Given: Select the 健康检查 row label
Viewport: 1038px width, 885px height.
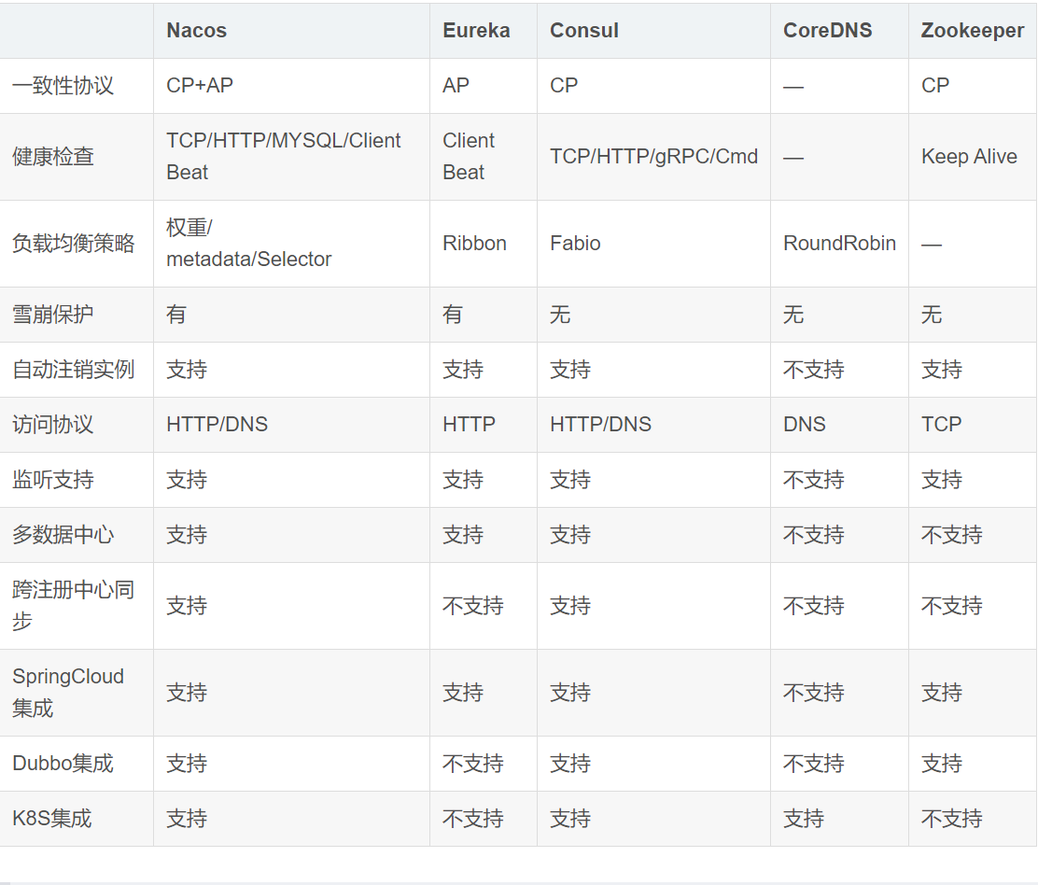Looking at the screenshot, I should (53, 157).
